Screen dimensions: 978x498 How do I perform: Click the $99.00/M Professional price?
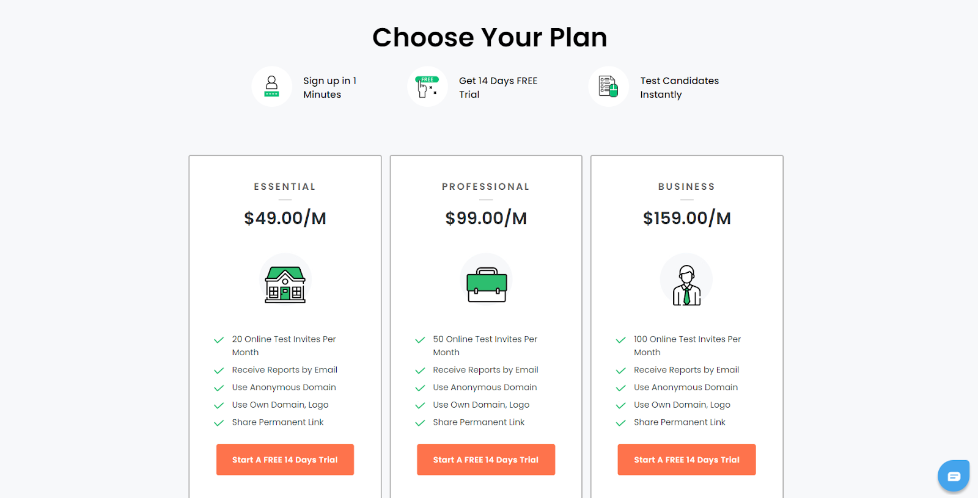pos(486,218)
